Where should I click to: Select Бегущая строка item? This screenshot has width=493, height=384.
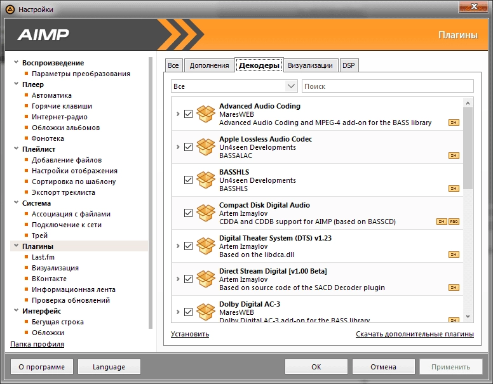point(58,322)
